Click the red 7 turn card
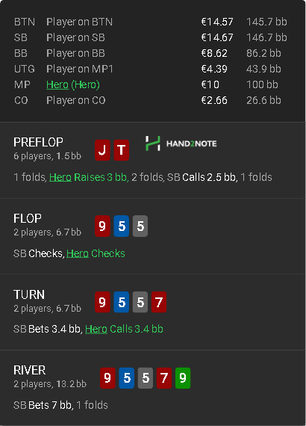Viewport: 306px width, 426px height. 159,302
